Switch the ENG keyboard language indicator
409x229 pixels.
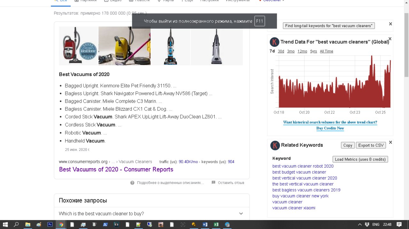(376, 225)
